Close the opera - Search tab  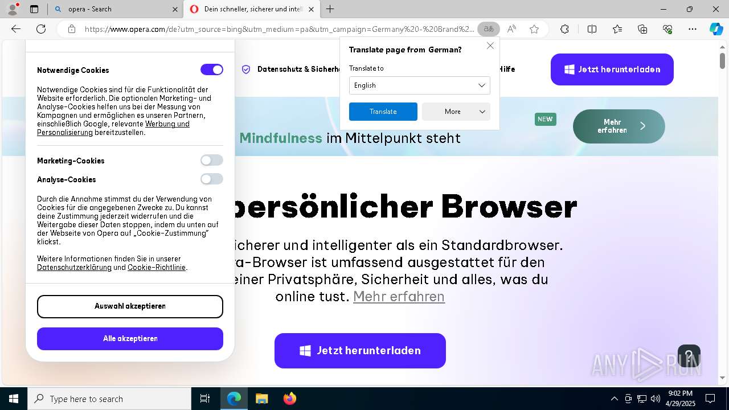[x=175, y=9]
